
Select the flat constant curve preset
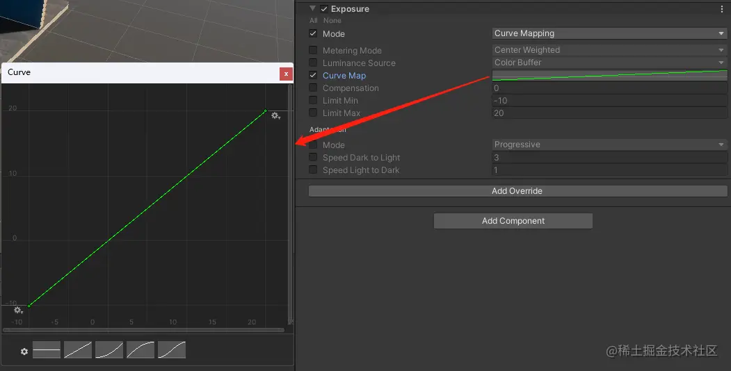tap(47, 349)
